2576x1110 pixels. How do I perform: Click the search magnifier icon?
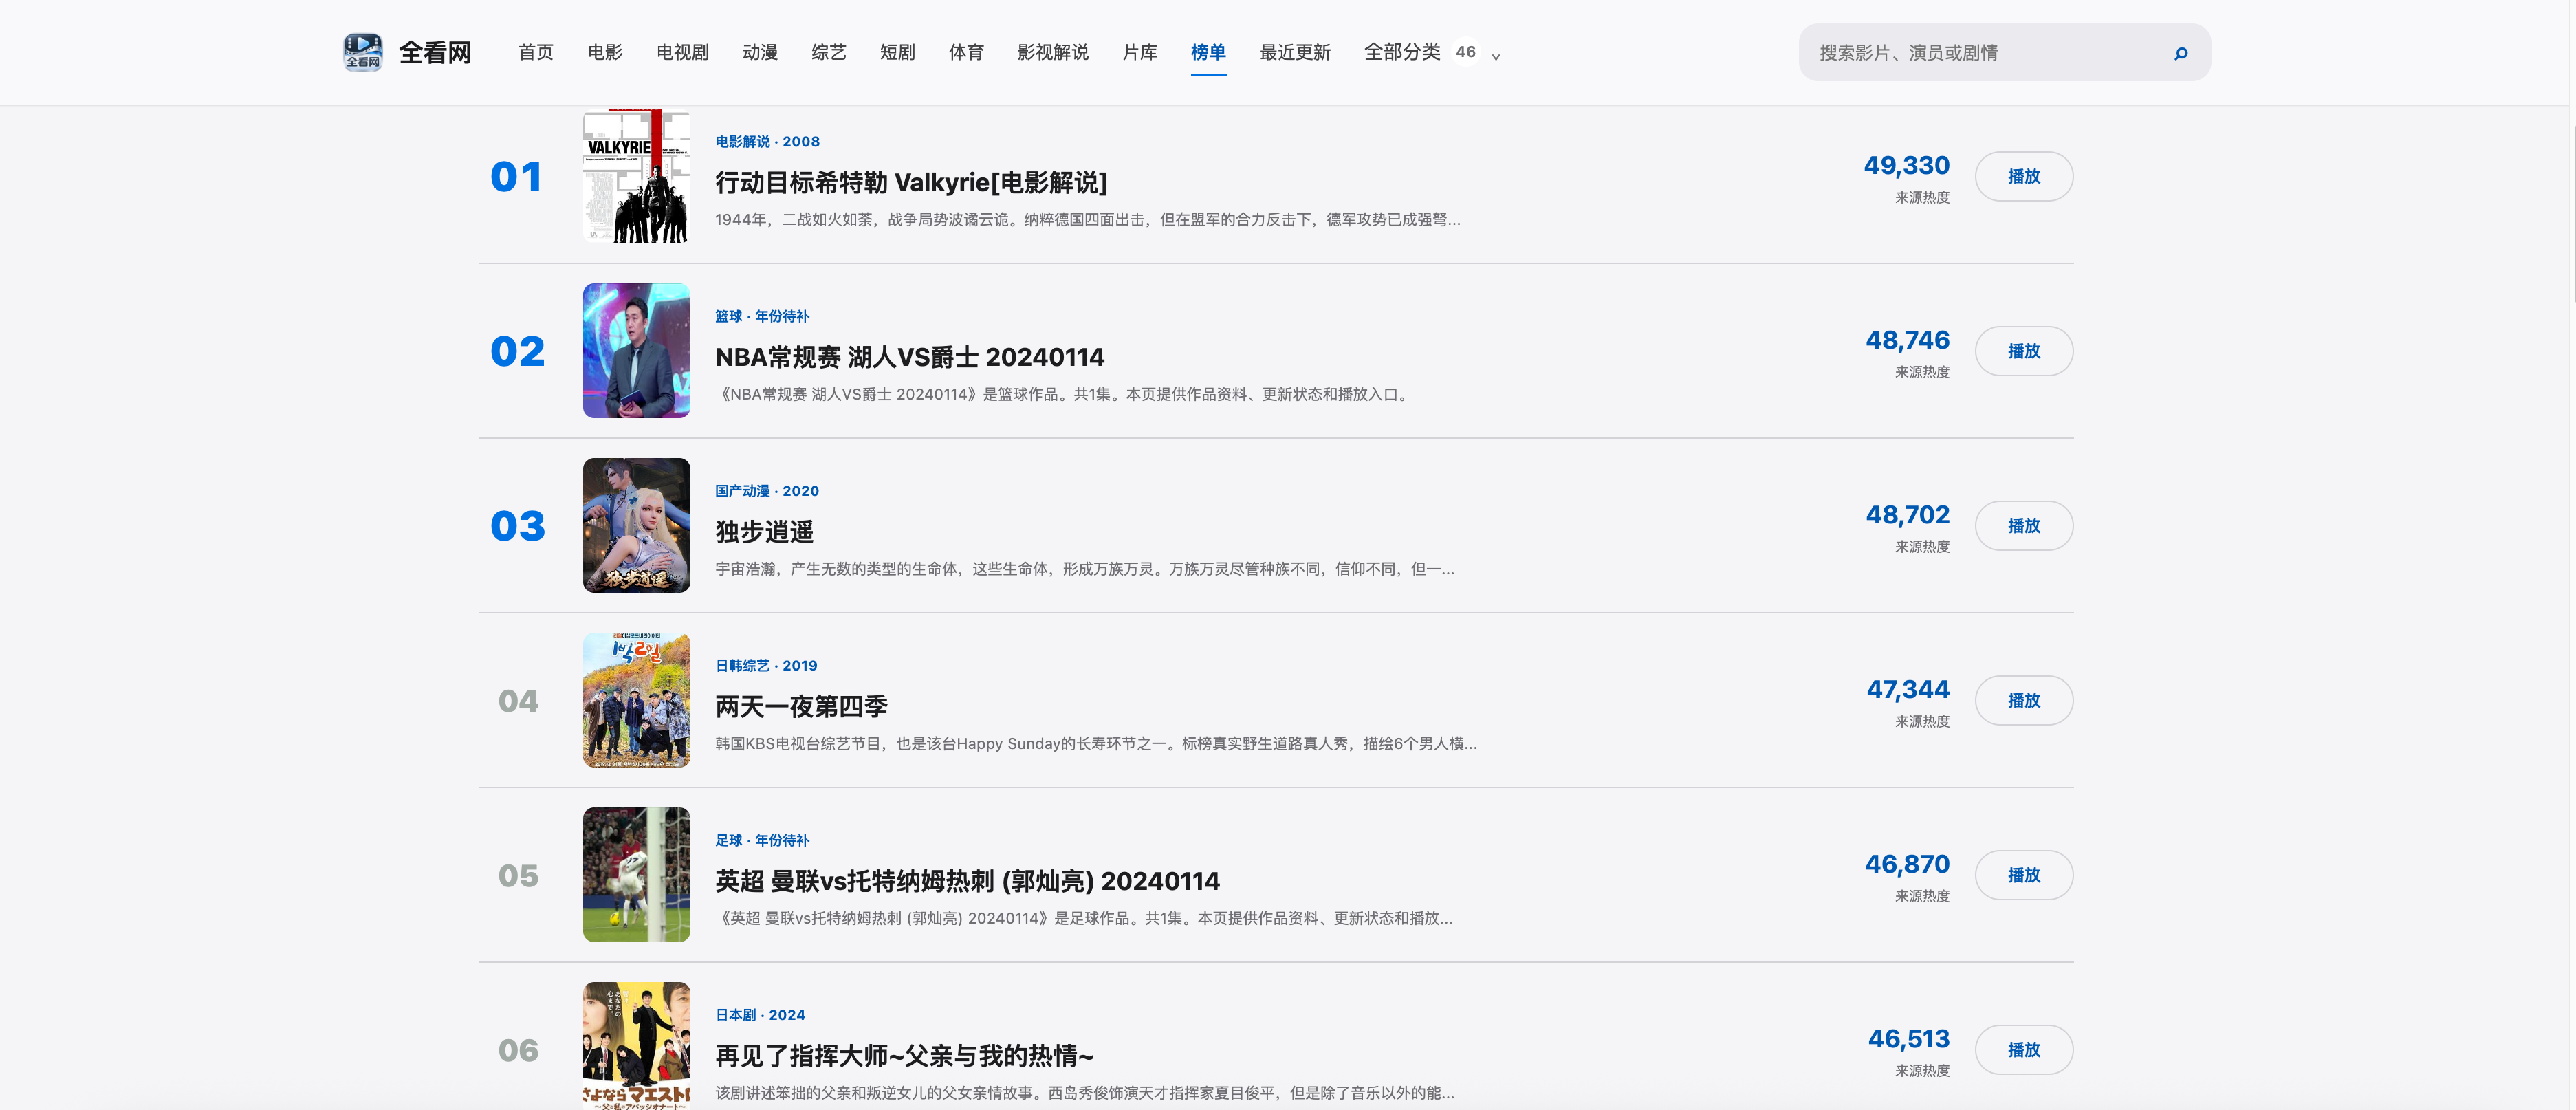2181,53
